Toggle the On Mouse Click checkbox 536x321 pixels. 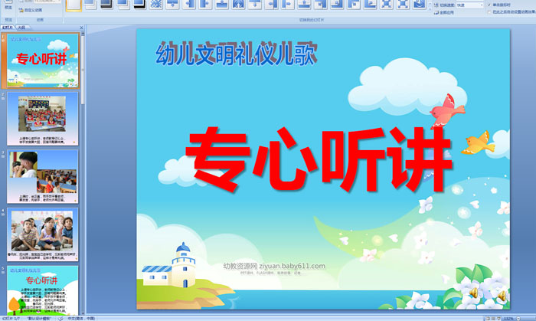[x=489, y=5]
